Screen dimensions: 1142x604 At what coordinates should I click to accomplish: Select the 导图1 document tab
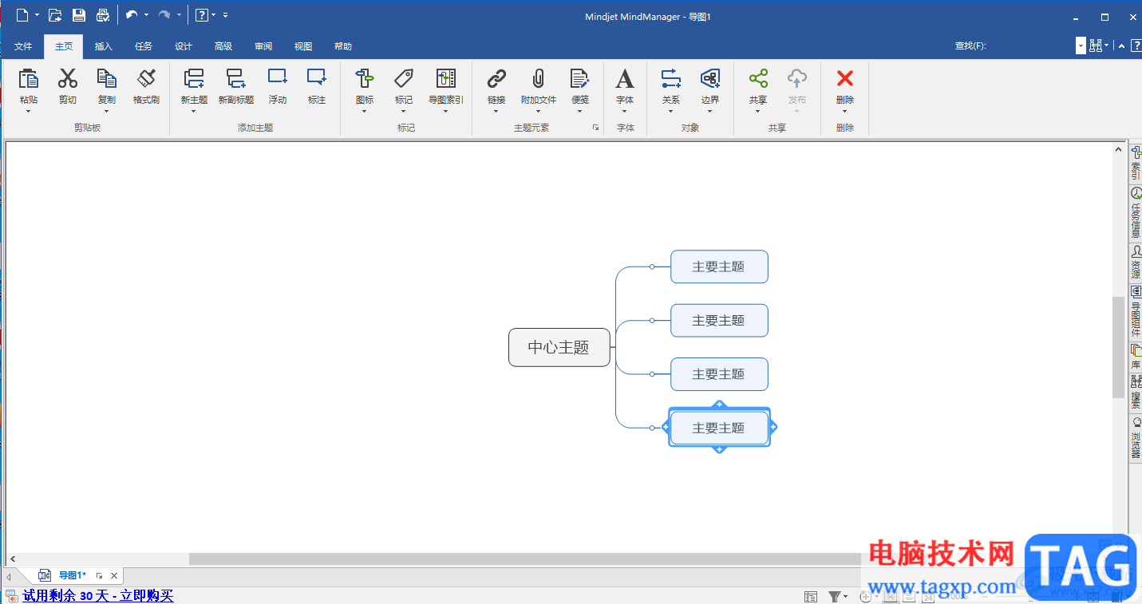coord(72,575)
